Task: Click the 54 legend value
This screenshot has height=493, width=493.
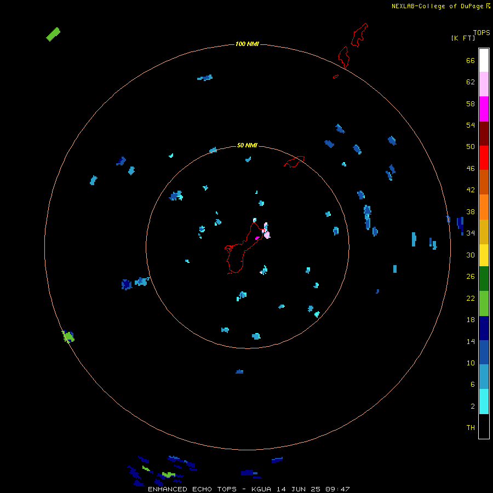Action: click(x=471, y=125)
